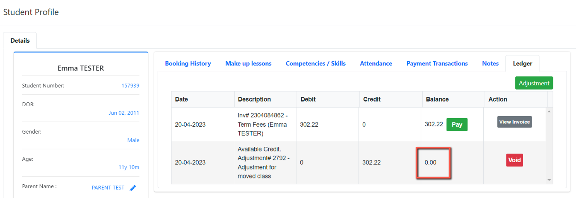
Task: View the Attendance tab
Action: click(x=376, y=63)
